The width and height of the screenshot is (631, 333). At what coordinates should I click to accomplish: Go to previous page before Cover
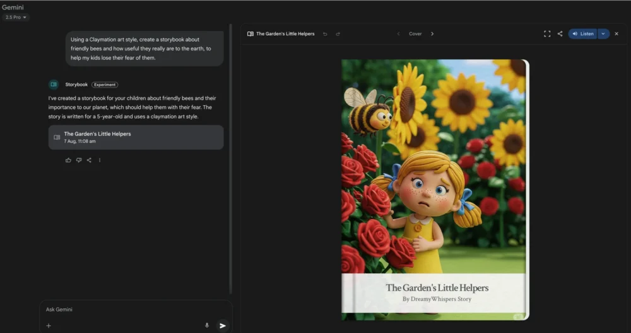tap(398, 34)
